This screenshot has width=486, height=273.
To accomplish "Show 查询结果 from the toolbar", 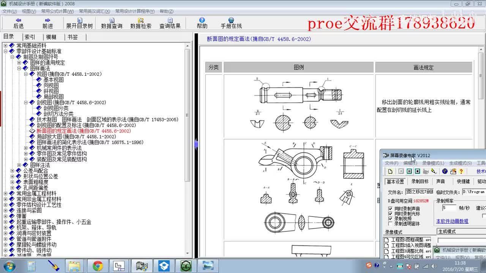I will [170, 23].
